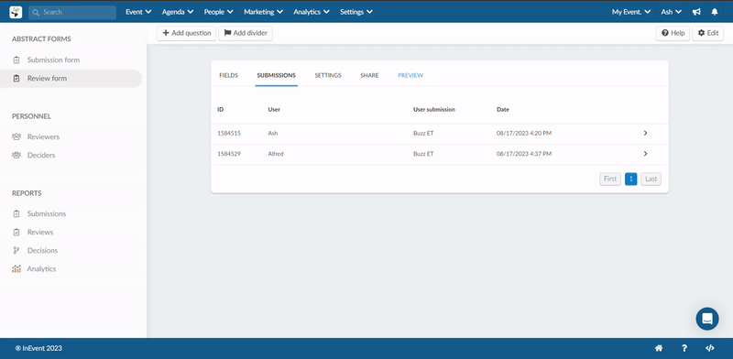Click submission ID 1584515

(x=229, y=133)
